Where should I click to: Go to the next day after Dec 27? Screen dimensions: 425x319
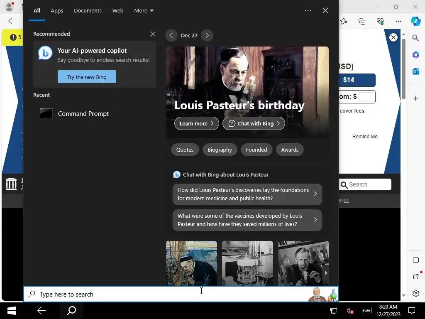click(x=207, y=36)
